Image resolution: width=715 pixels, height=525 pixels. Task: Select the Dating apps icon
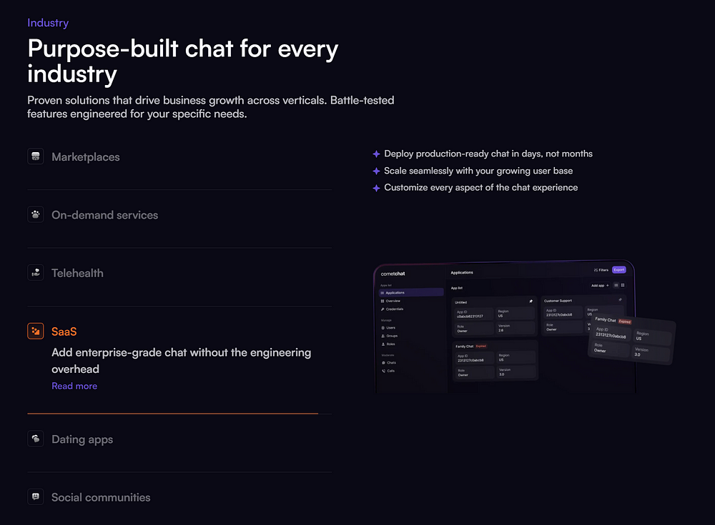point(36,439)
